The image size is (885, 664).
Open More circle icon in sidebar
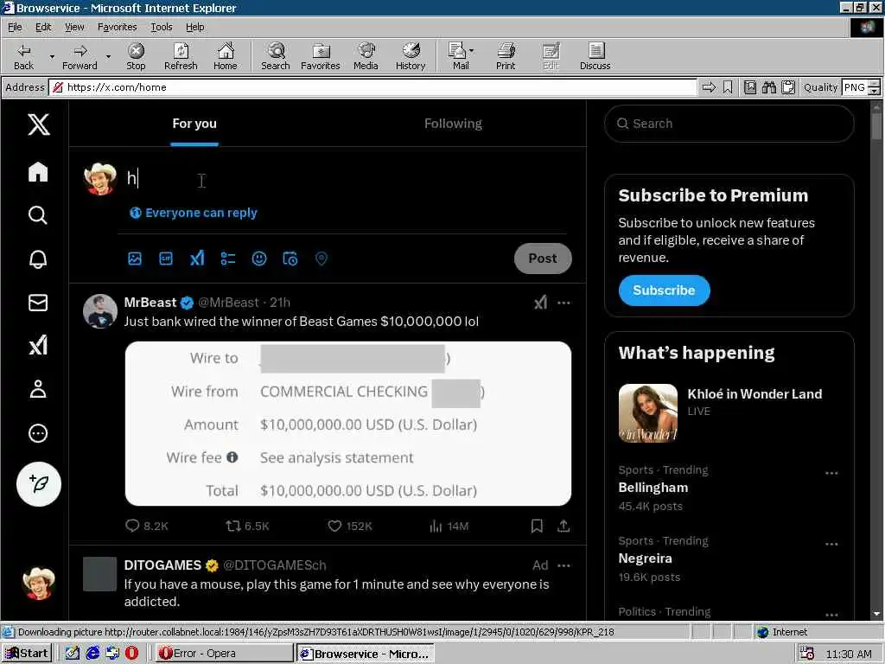[x=38, y=433]
